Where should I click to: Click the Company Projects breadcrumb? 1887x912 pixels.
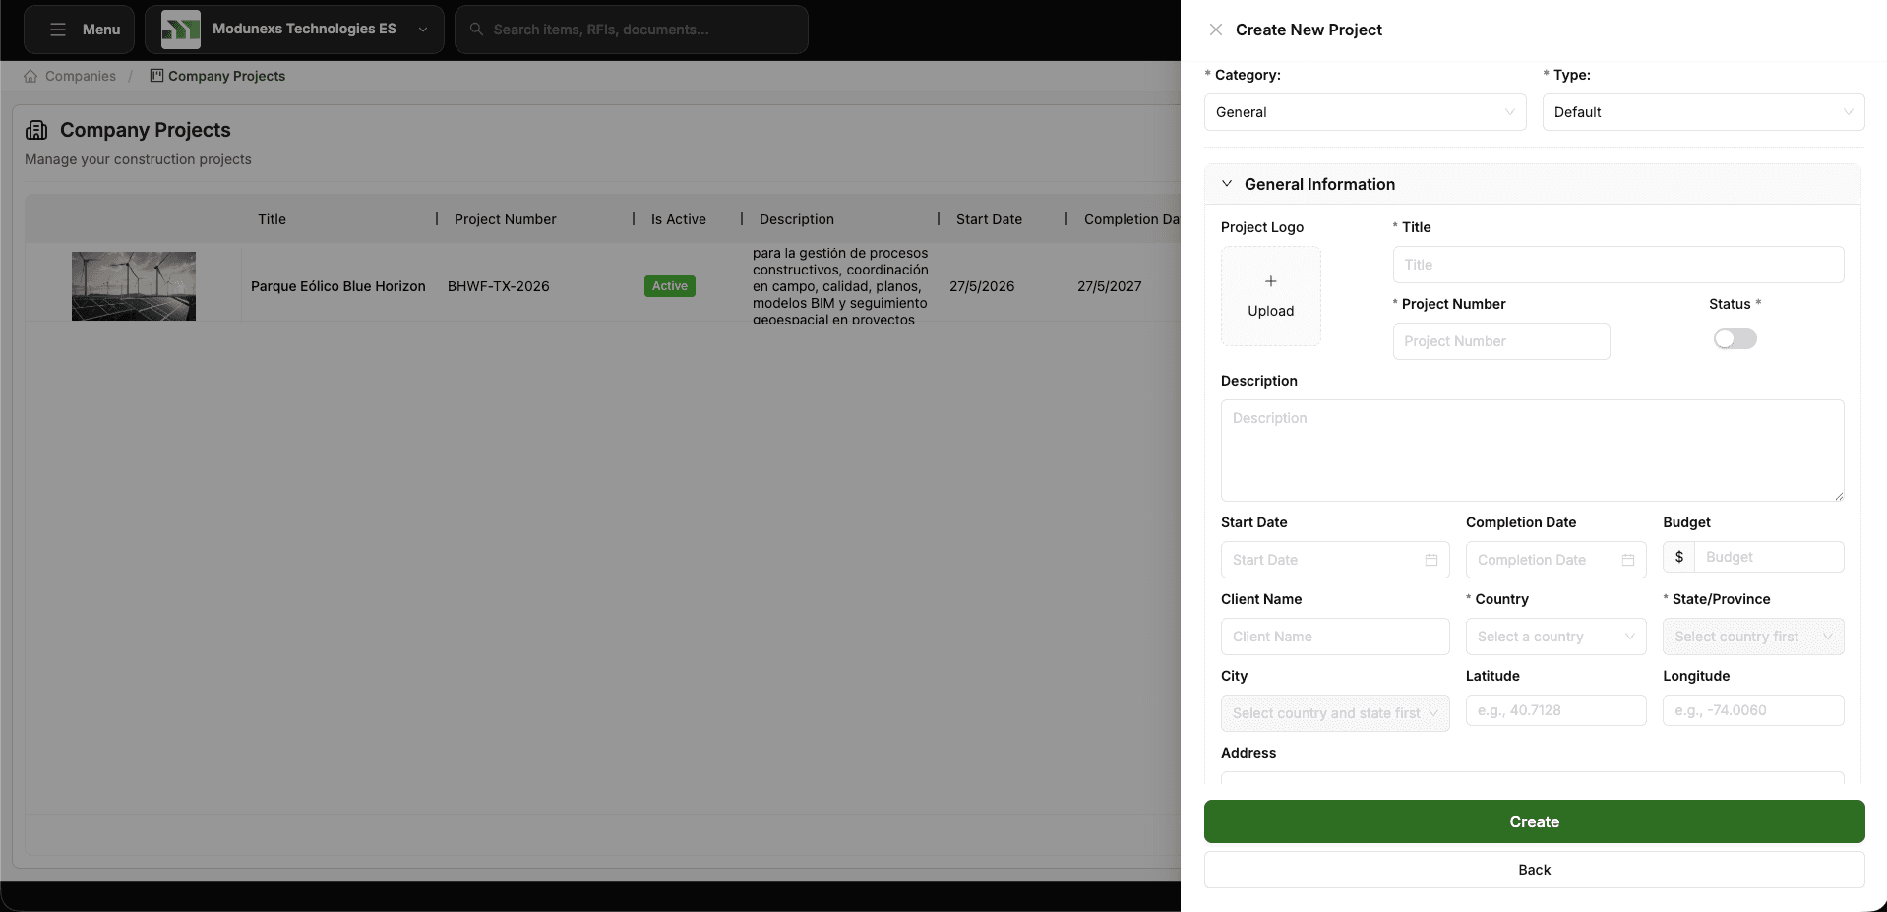click(226, 76)
